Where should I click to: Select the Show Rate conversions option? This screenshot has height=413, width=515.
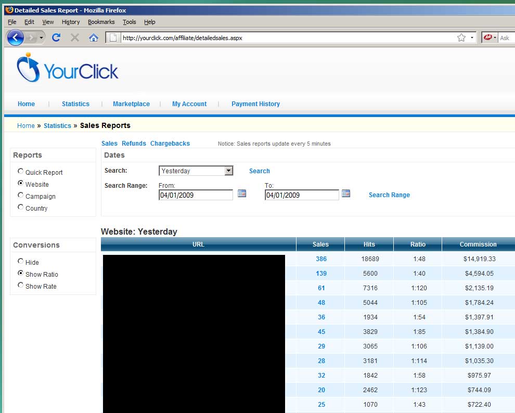(21, 286)
